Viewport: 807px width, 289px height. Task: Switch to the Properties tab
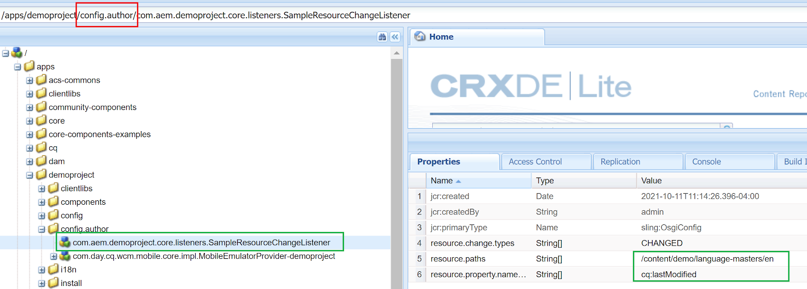[x=454, y=161]
